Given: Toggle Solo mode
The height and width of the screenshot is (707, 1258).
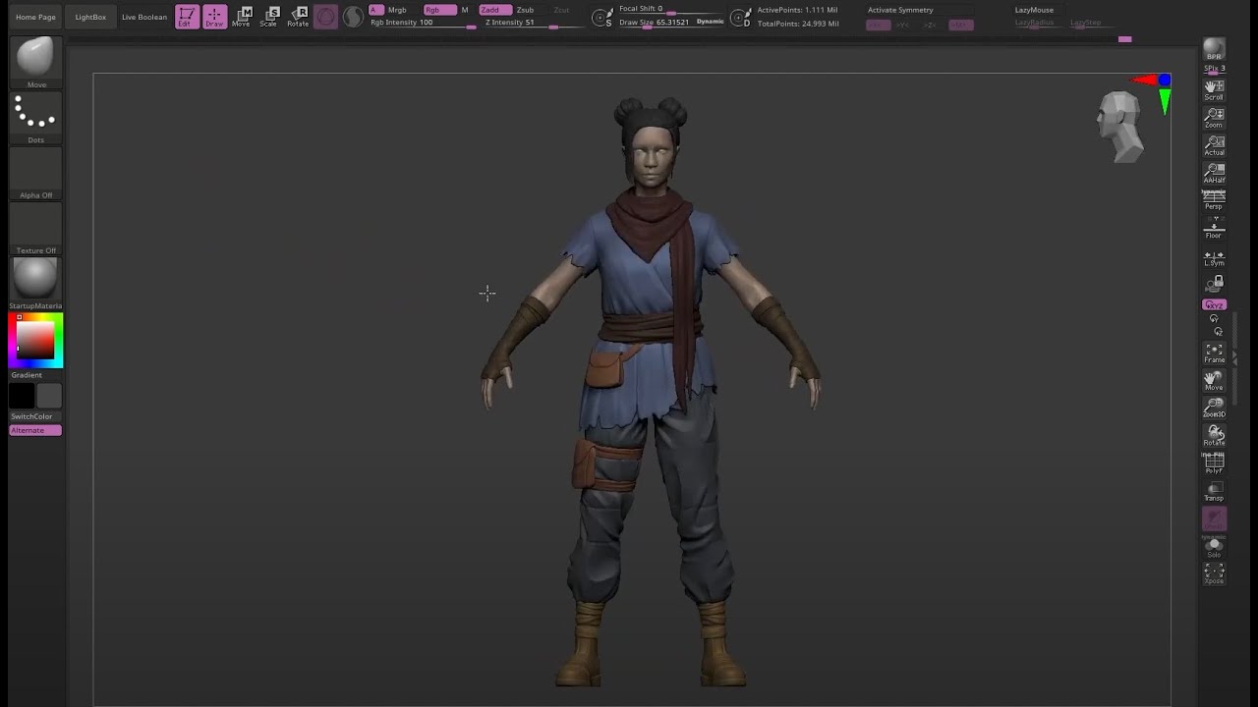Looking at the screenshot, I should pyautogui.click(x=1214, y=548).
